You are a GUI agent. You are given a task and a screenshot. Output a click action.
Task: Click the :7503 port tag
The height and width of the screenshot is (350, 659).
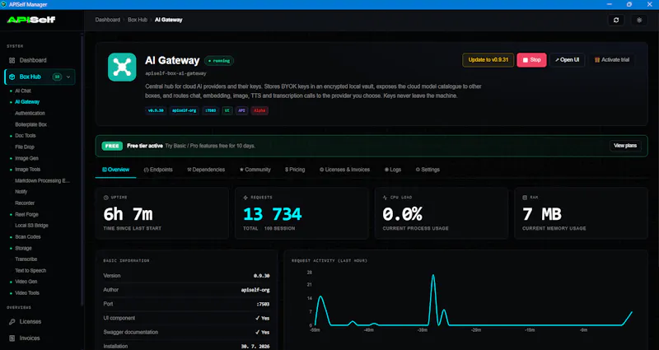[211, 110]
